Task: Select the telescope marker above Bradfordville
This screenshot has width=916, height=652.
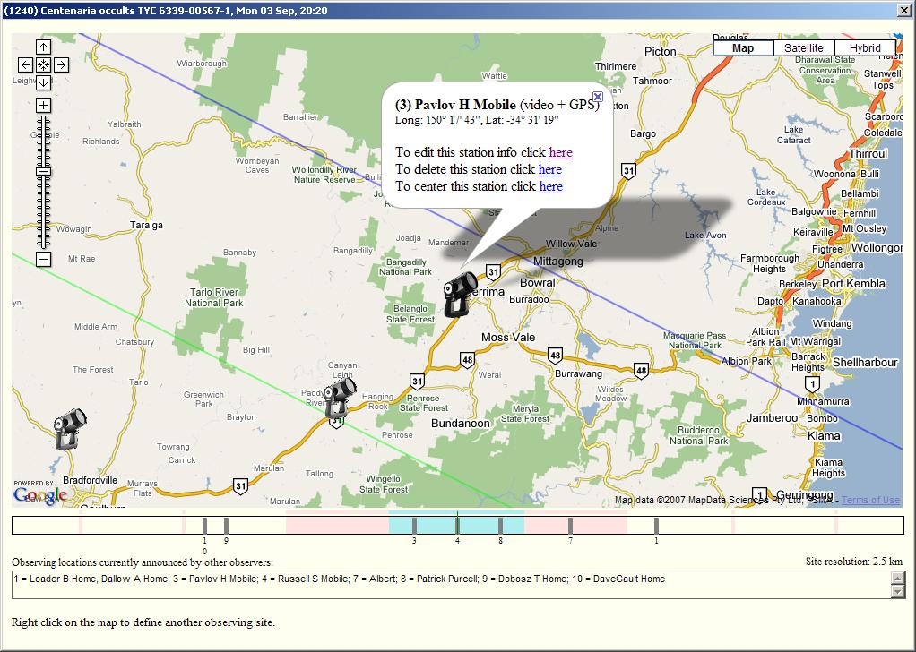Action: click(70, 429)
